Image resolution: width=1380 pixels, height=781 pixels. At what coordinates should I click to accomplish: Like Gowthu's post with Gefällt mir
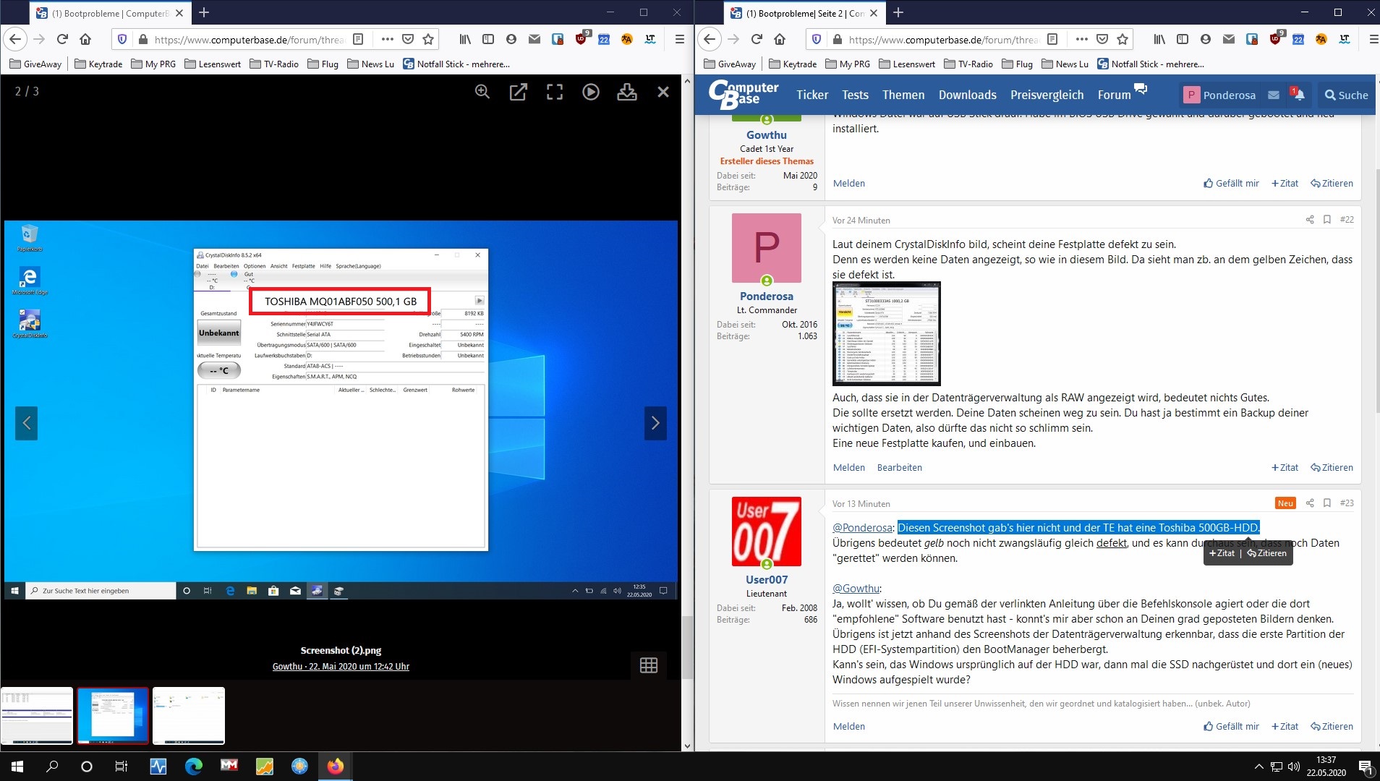(1231, 183)
